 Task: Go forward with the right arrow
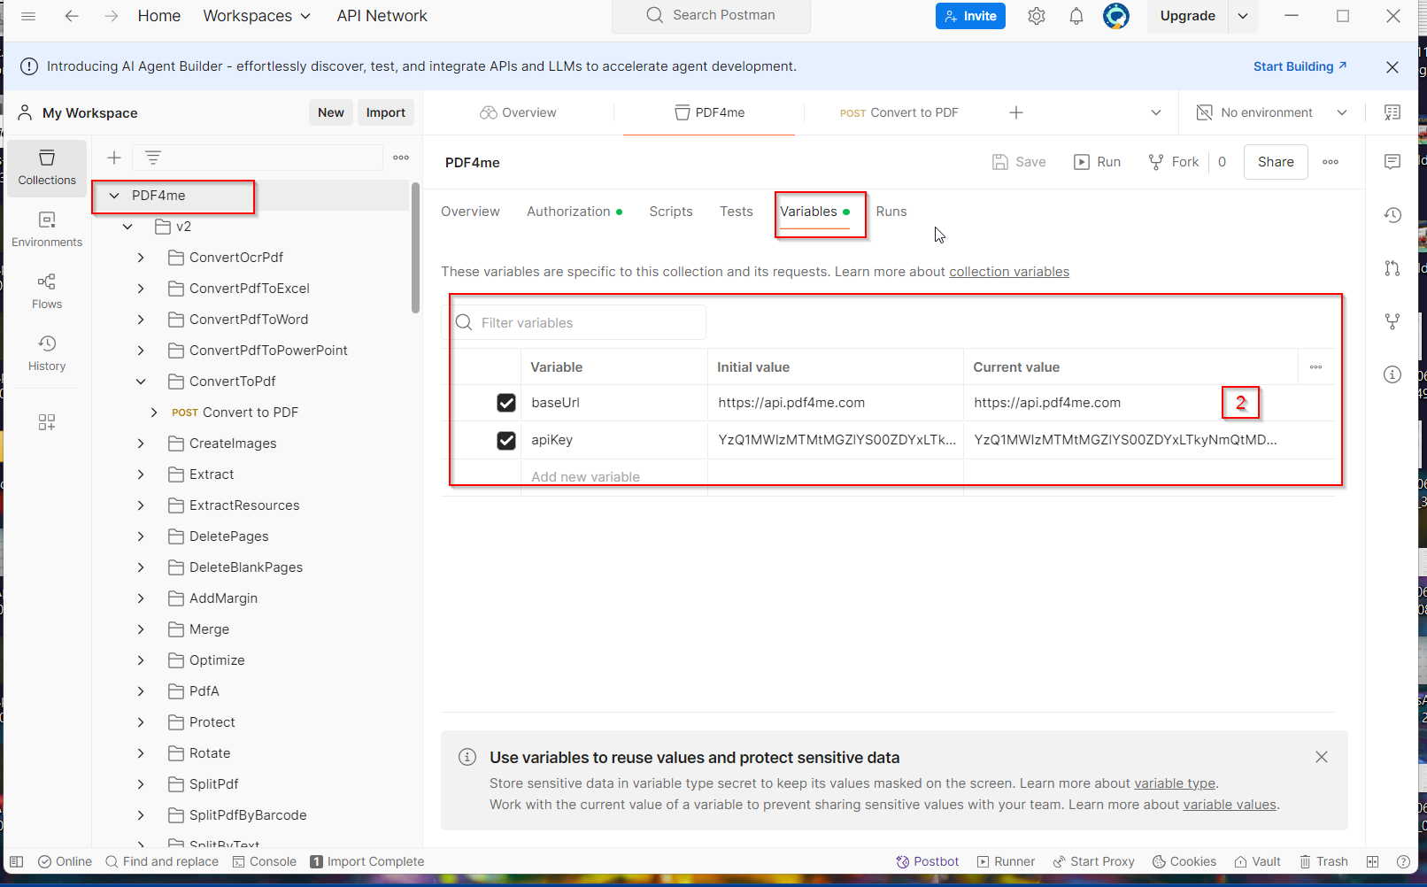111,16
